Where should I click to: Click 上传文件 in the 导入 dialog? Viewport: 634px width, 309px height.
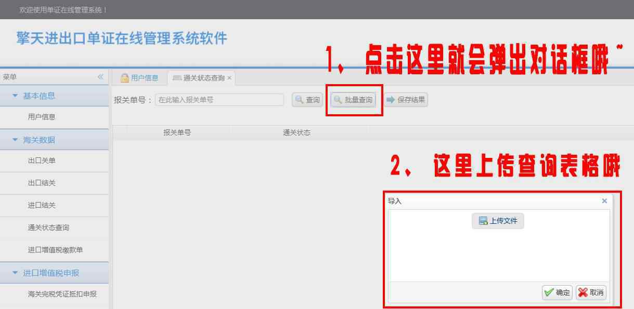pyautogui.click(x=498, y=221)
